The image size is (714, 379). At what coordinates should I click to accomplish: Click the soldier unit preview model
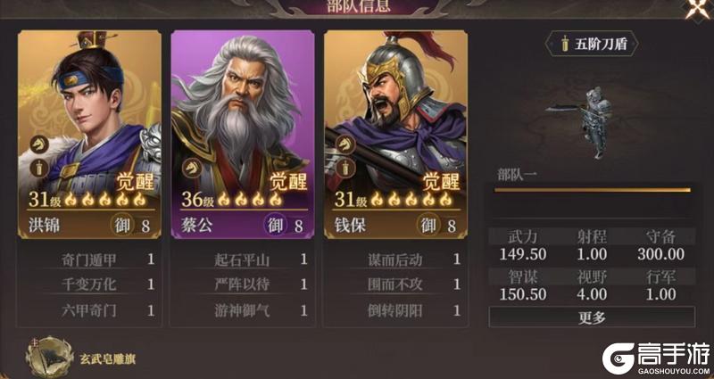tap(587, 121)
